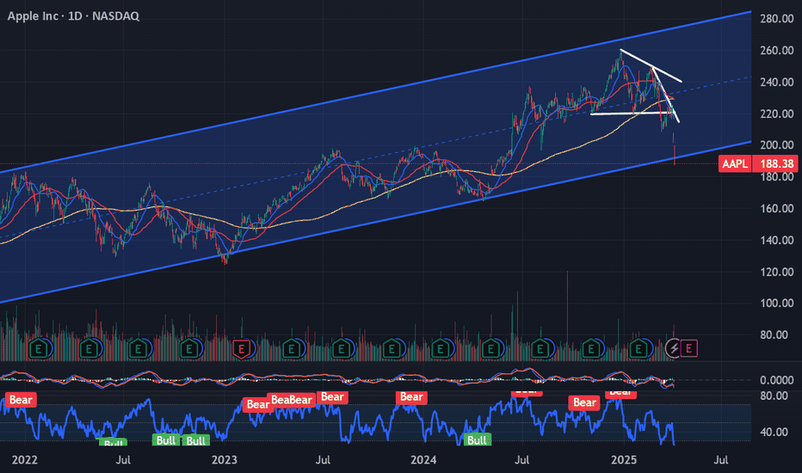Select the white horizontal support line near 220

[x=632, y=114]
